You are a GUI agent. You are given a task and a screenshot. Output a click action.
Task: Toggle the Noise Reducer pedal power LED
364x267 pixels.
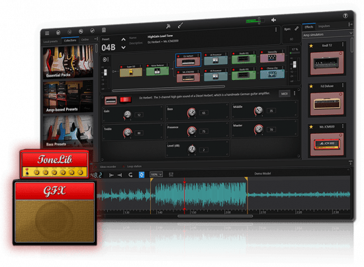148,66
